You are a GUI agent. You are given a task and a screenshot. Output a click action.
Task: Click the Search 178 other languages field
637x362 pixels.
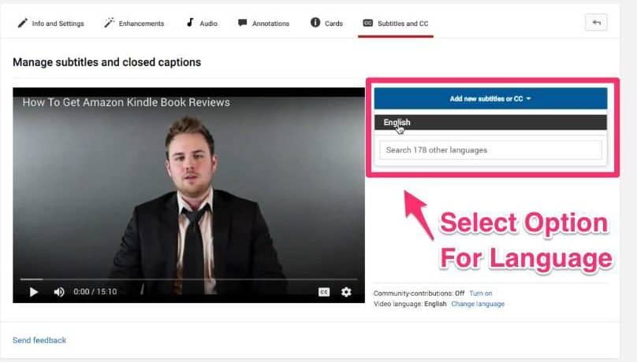(x=490, y=150)
